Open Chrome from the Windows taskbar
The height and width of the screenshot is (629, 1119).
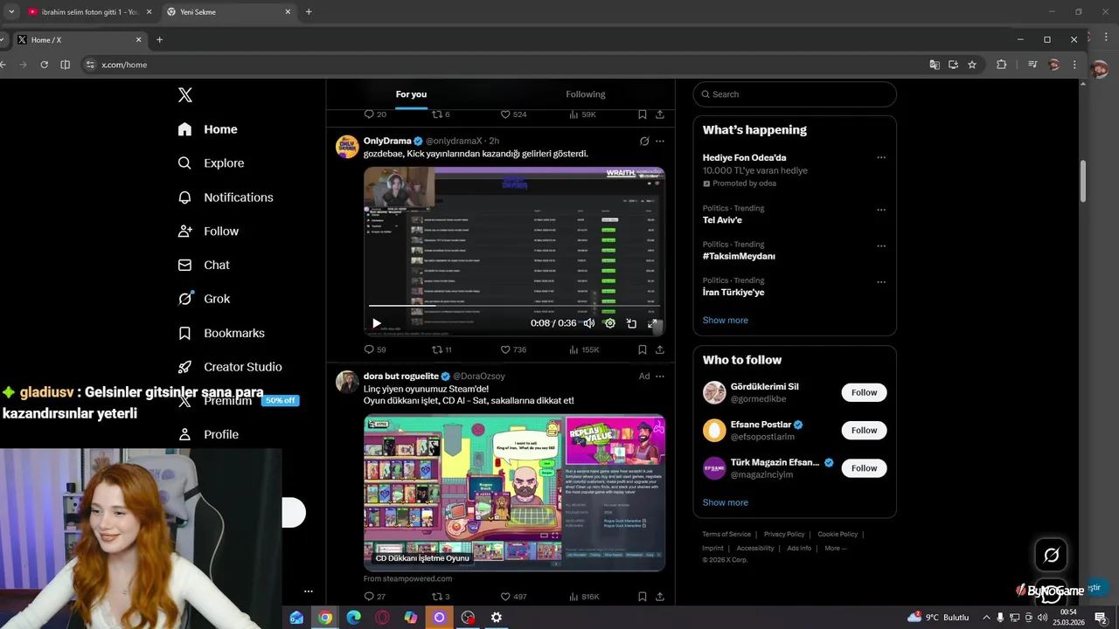325,618
